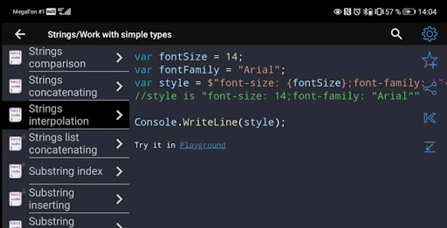
Task: Tap the var style interpolation line
Action: click(290, 83)
